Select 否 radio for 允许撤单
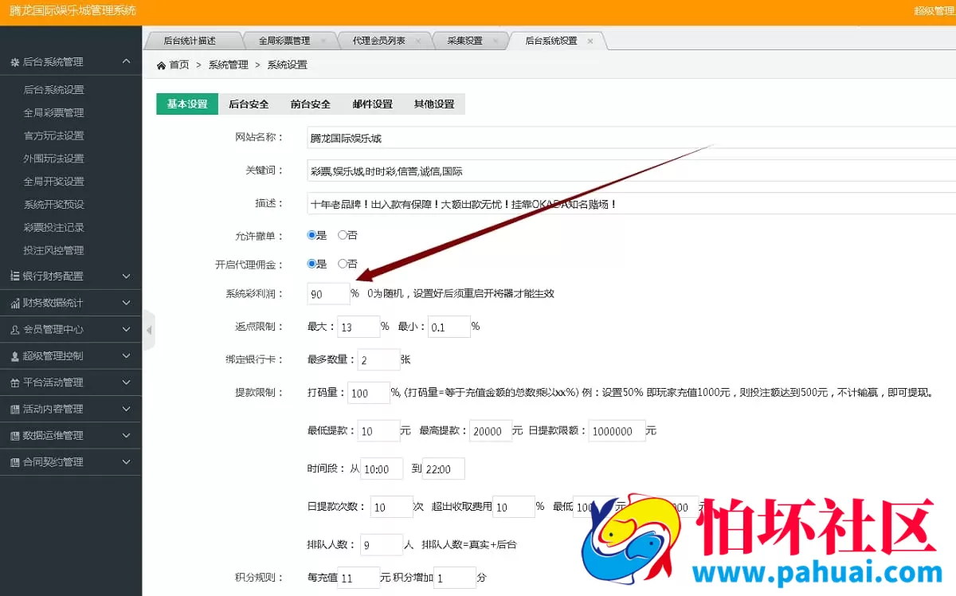Screen dimensions: 956x596 coord(343,235)
